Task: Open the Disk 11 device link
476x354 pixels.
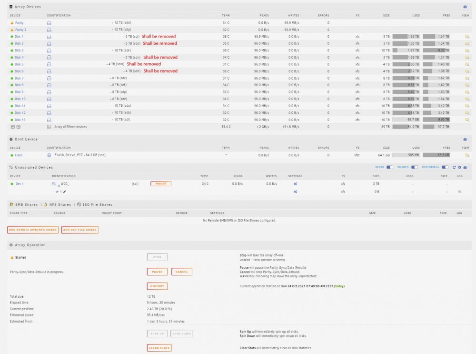Action: click(x=20, y=106)
